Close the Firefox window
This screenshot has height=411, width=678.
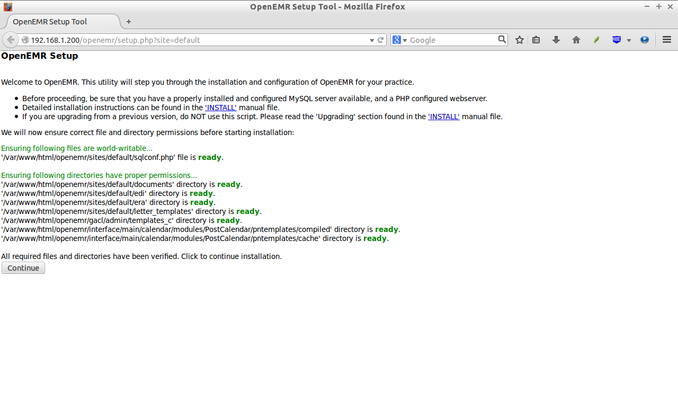tap(670, 6)
